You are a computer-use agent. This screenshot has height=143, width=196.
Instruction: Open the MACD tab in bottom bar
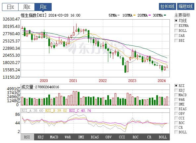tap(54, 137)
